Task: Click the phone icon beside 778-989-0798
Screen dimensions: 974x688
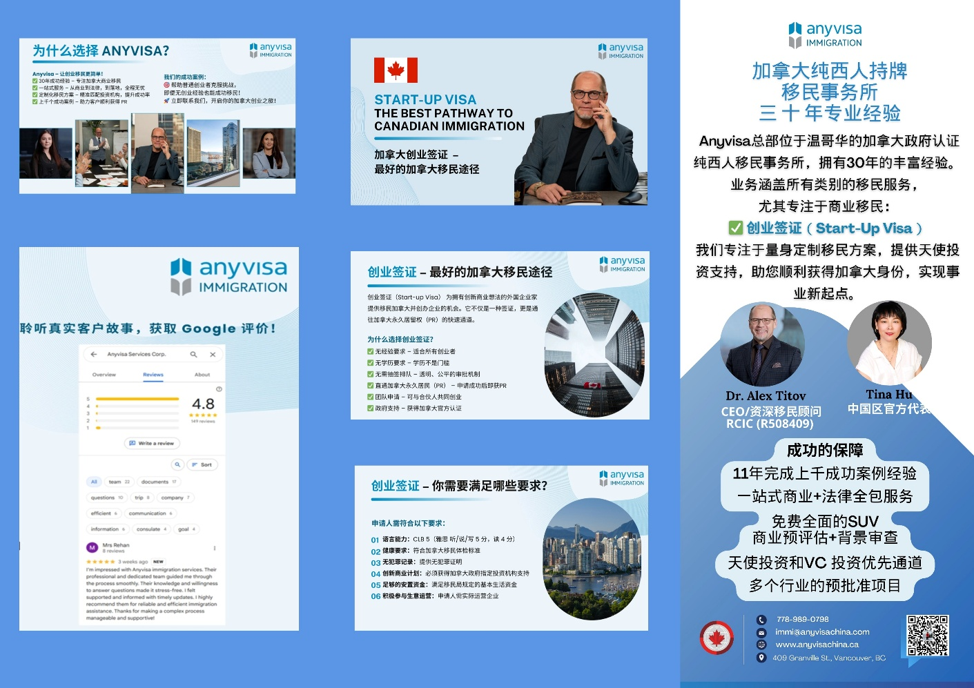Action: [x=761, y=620]
